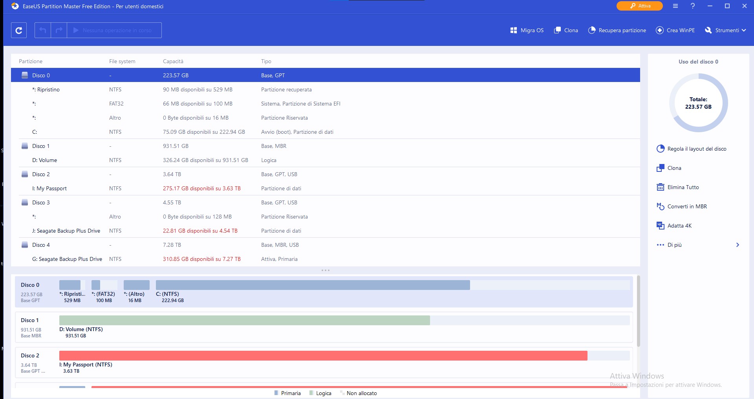Open Crea WinPE

pos(675,30)
